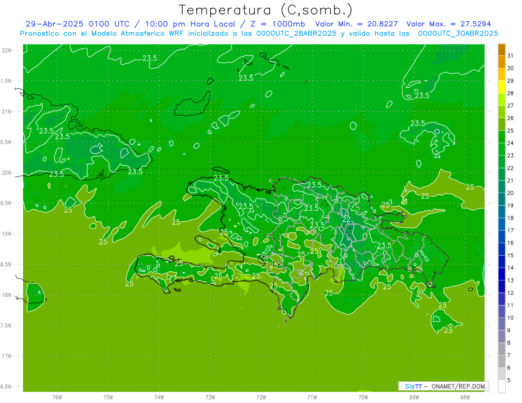Screen dimensions: 522x403
Task: Click the blue legend swatch between 15 and 16
Action: pyautogui.click(x=502, y=249)
